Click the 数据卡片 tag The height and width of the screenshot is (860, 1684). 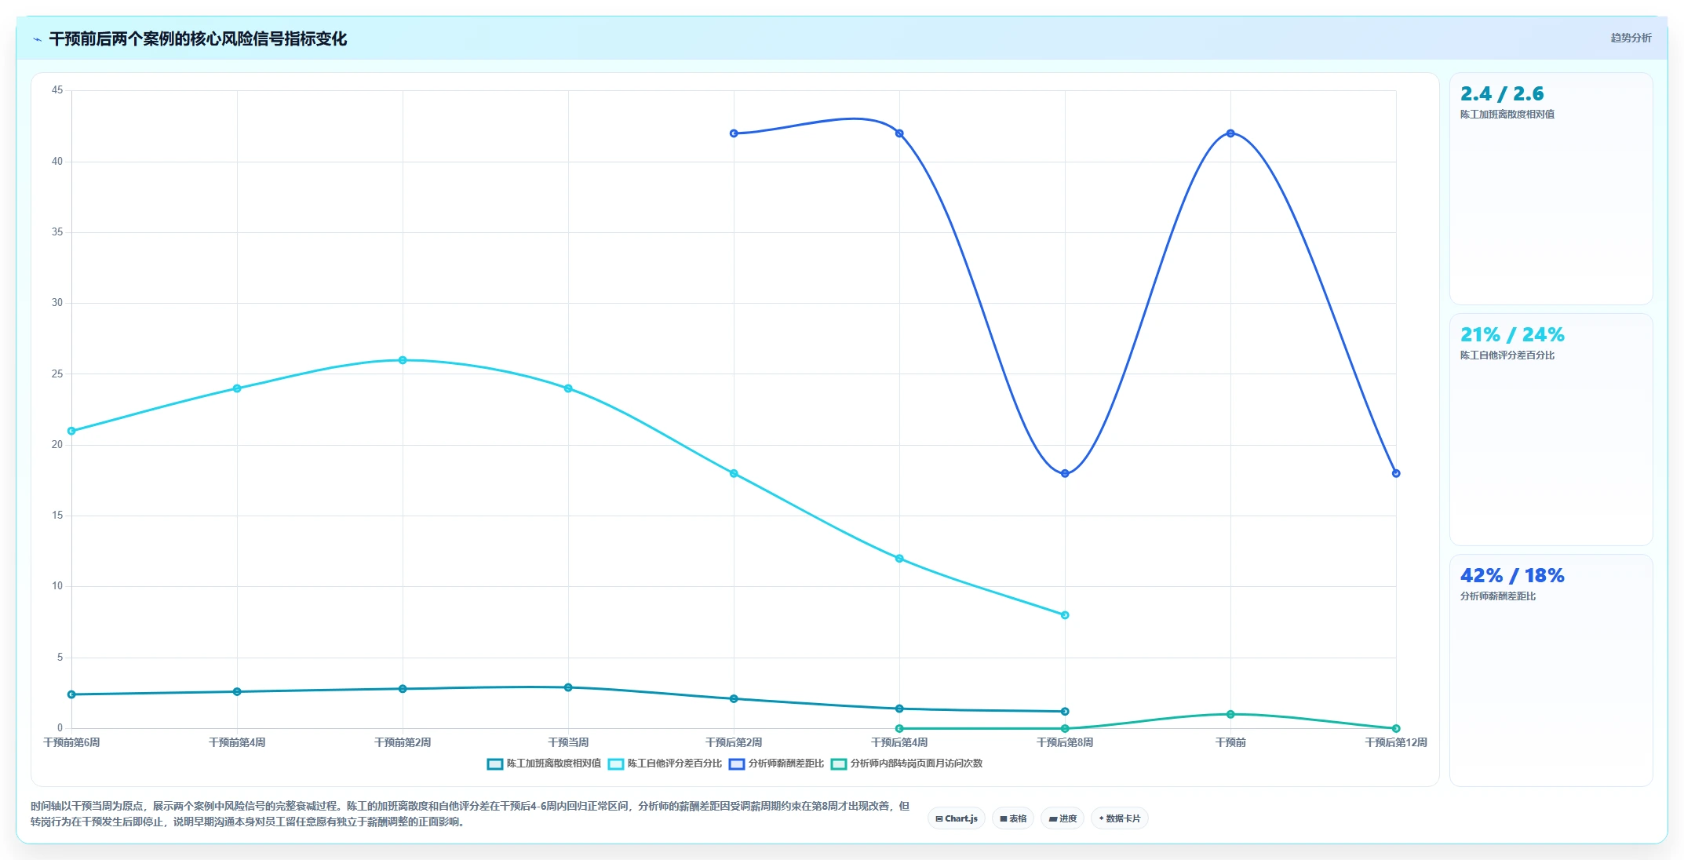(1120, 818)
